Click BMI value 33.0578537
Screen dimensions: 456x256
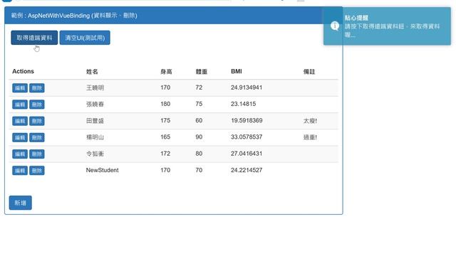click(247, 137)
